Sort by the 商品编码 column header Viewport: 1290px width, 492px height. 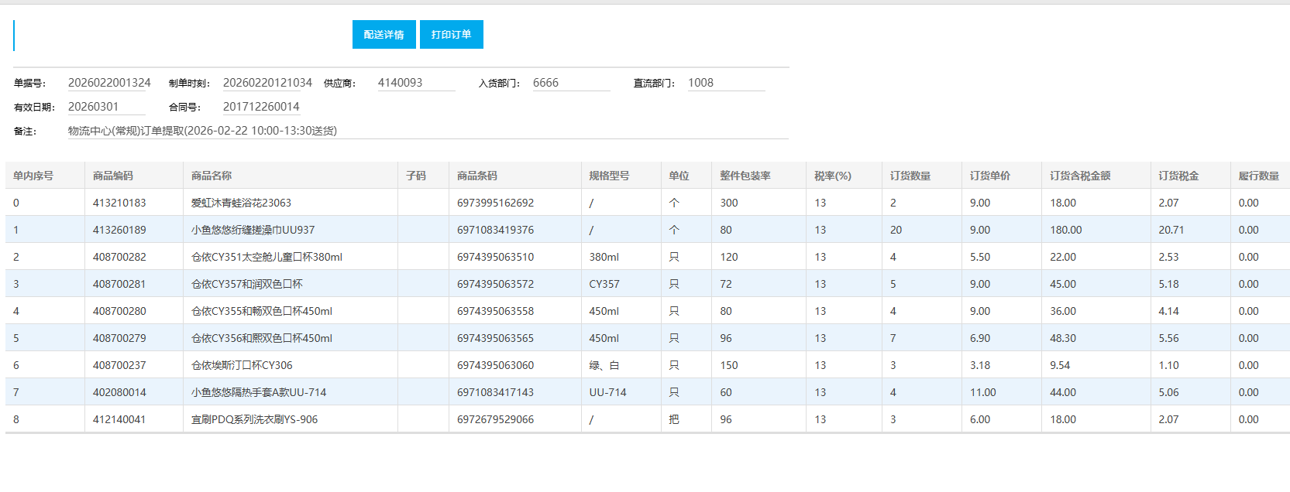point(113,176)
